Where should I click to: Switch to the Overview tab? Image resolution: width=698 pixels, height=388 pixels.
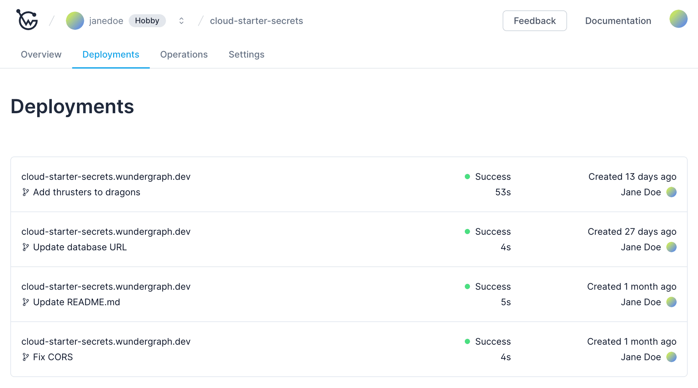41,55
